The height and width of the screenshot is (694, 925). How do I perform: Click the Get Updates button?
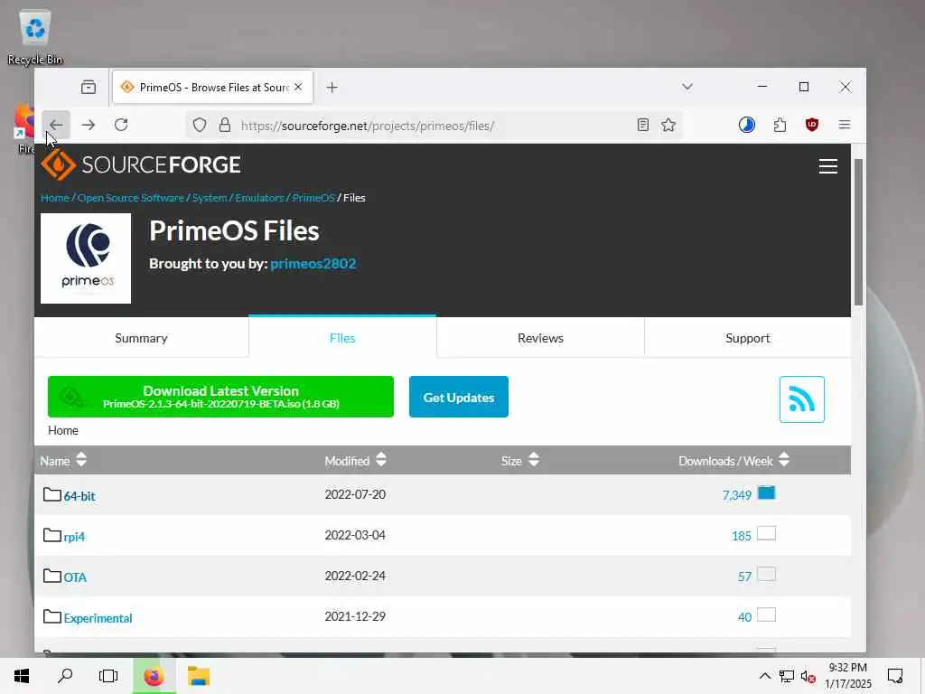(x=458, y=397)
